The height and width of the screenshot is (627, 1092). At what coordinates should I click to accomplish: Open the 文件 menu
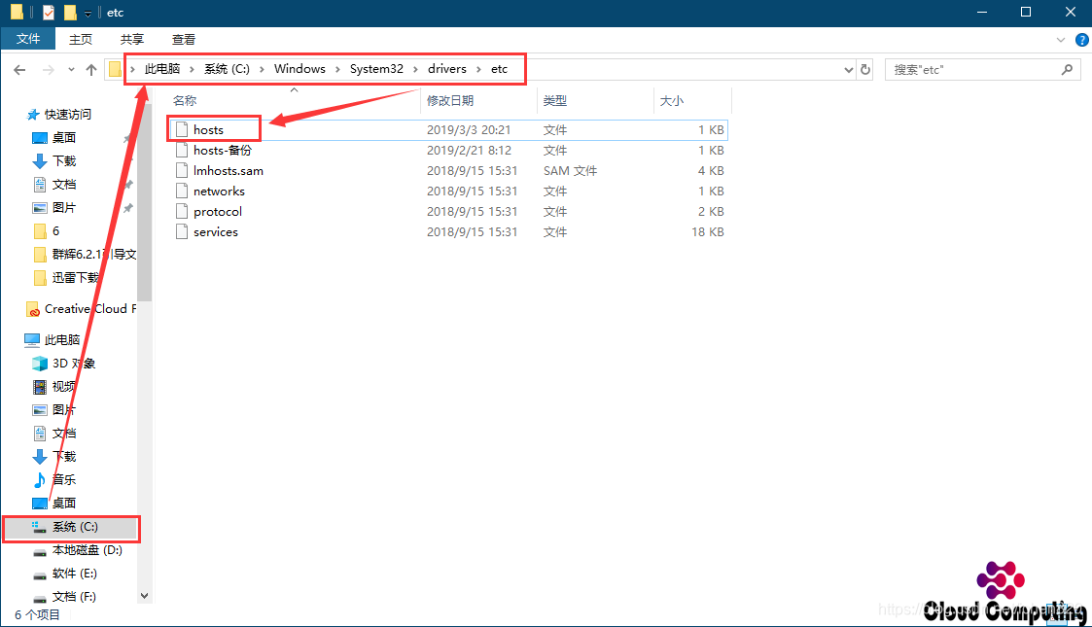[x=28, y=39]
